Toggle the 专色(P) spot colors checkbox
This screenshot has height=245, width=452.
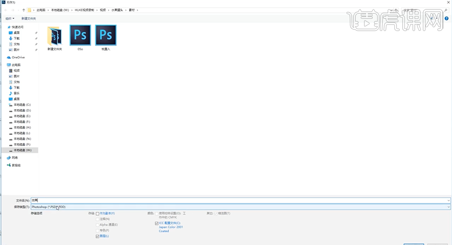(97, 230)
